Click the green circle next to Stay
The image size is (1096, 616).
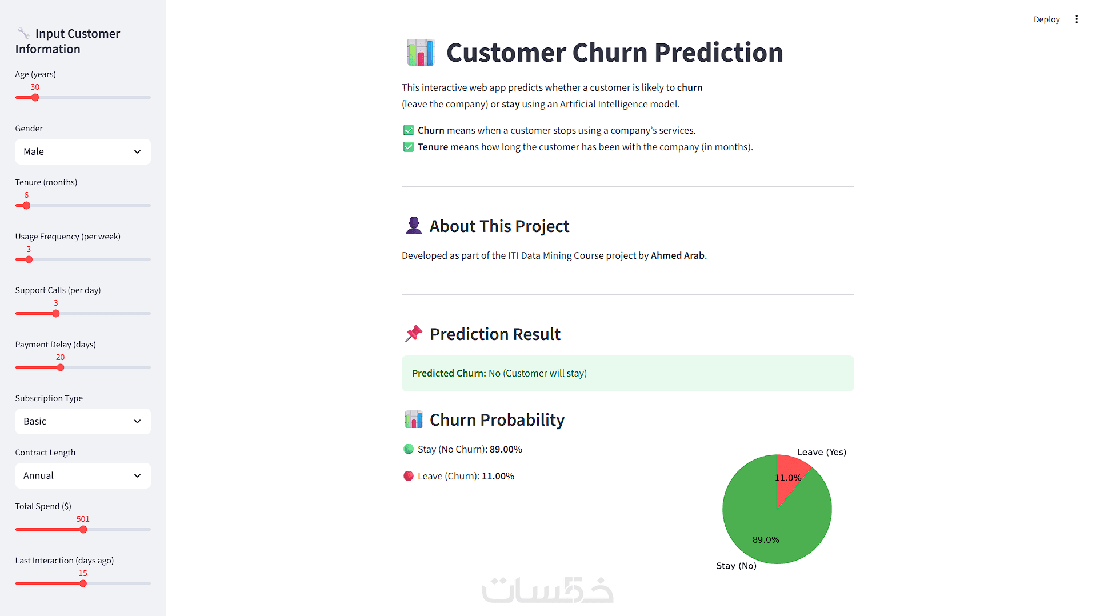tap(409, 449)
